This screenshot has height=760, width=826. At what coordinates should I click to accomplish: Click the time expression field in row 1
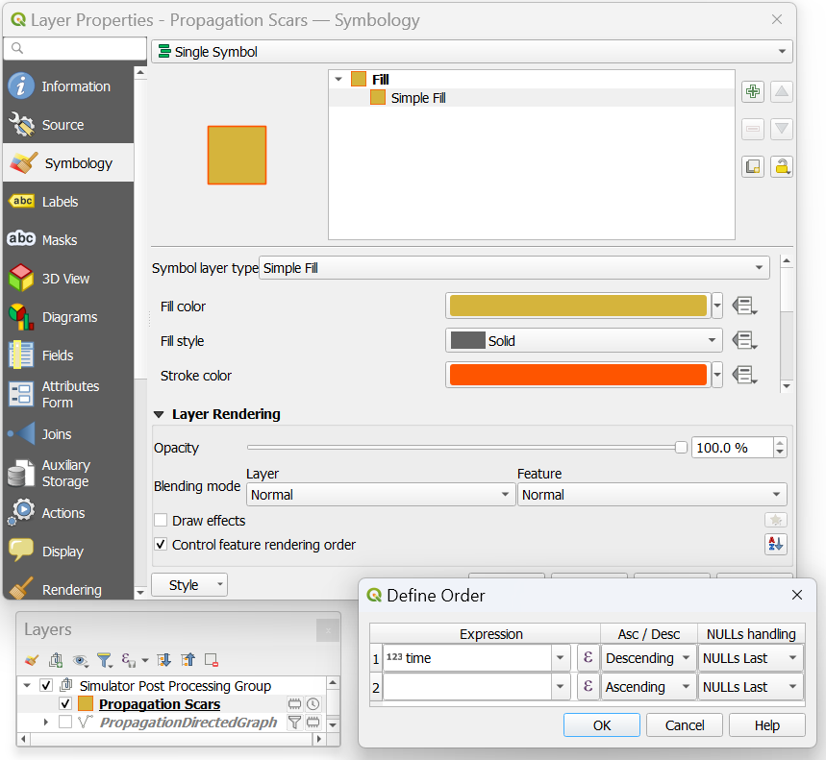(467, 658)
